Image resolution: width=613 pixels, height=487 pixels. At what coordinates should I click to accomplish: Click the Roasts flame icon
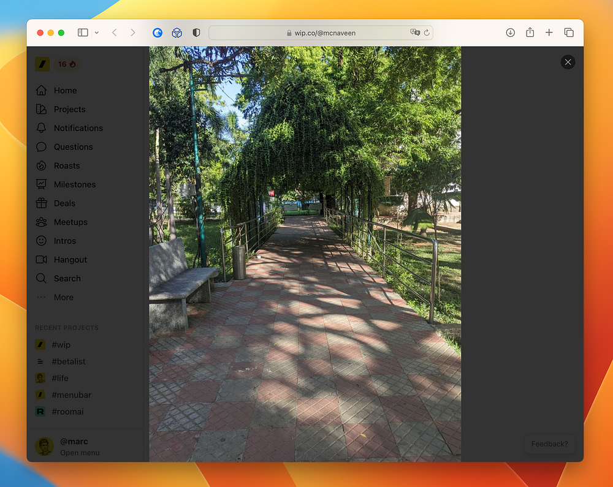[41, 165]
